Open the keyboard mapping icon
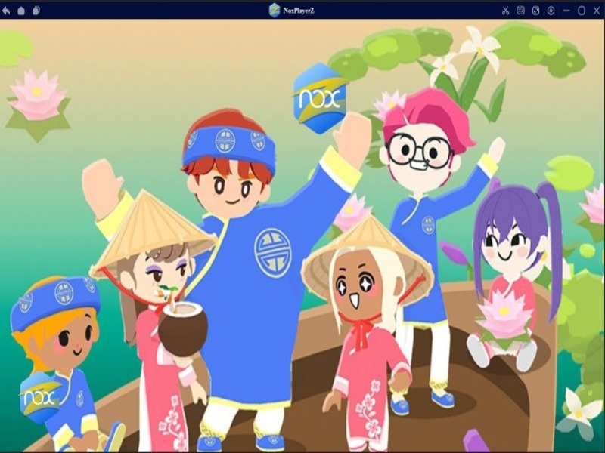The height and width of the screenshot is (453, 605). coord(520,11)
